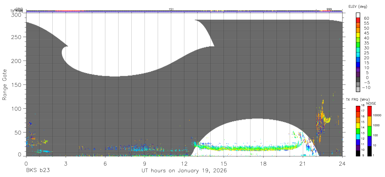Image resolution: width=385 pixels, height=177 pixels.
Task: Click the light gray bottom swatch of the ELEV colorbar
Action: tap(358, 90)
